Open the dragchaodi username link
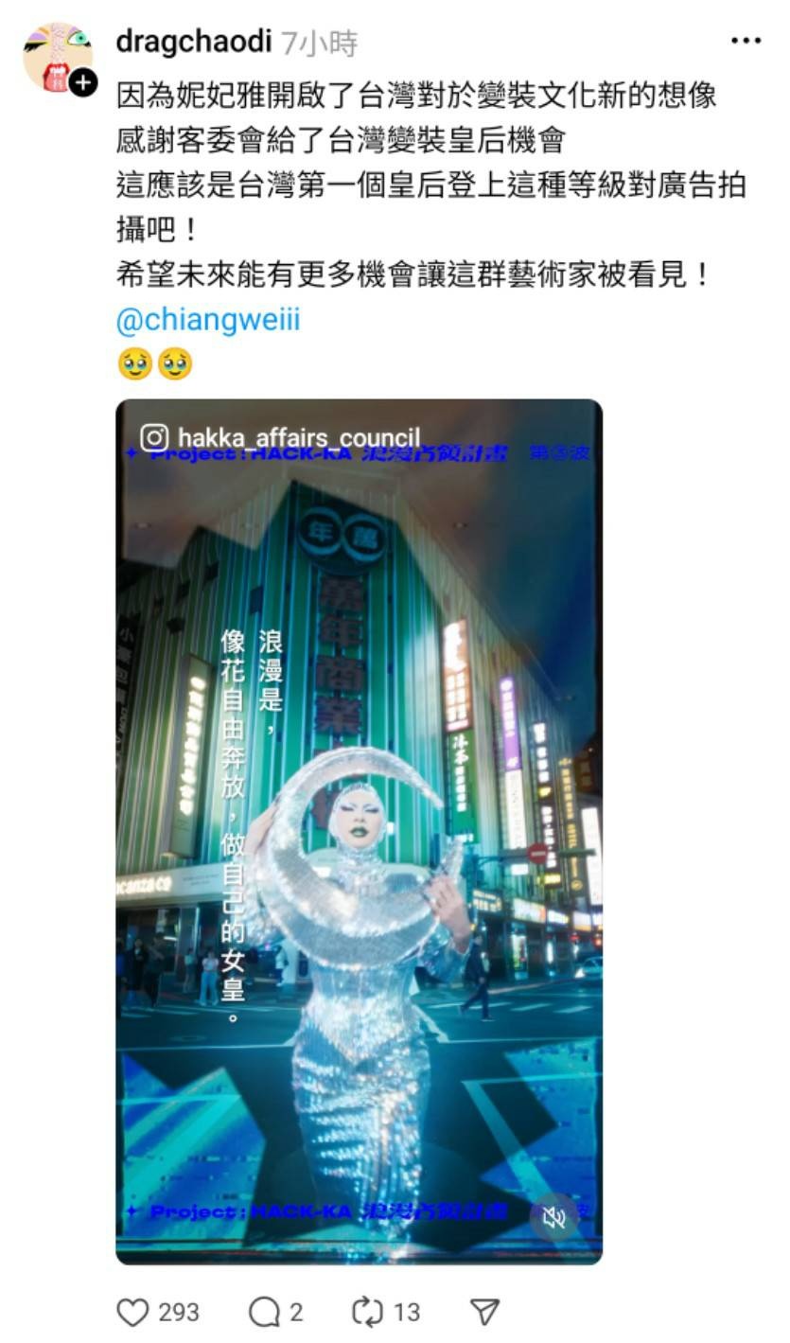 click(194, 42)
